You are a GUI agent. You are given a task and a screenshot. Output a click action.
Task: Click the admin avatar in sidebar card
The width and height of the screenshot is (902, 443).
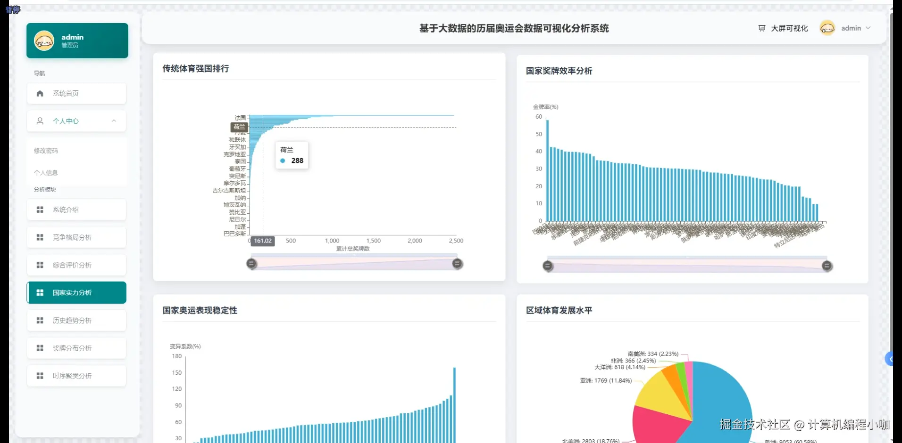pyautogui.click(x=44, y=41)
